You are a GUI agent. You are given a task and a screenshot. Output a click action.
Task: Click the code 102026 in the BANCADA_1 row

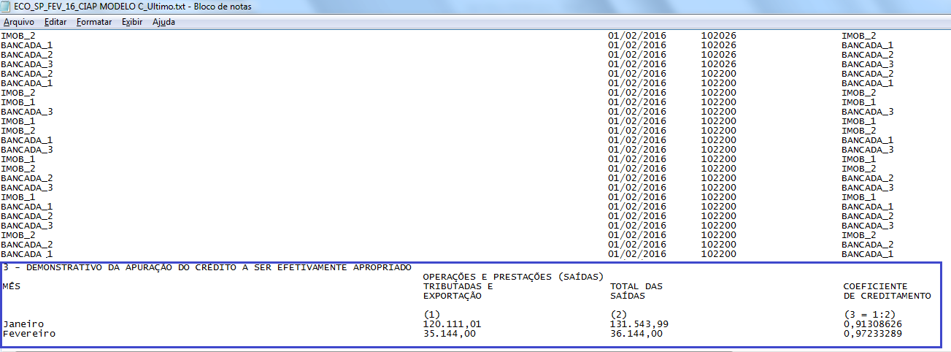pyautogui.click(x=719, y=45)
